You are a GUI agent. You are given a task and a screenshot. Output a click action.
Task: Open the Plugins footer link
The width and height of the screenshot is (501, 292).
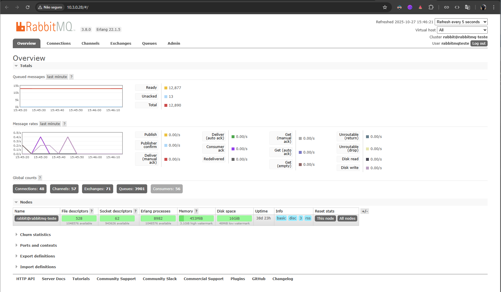point(238,279)
